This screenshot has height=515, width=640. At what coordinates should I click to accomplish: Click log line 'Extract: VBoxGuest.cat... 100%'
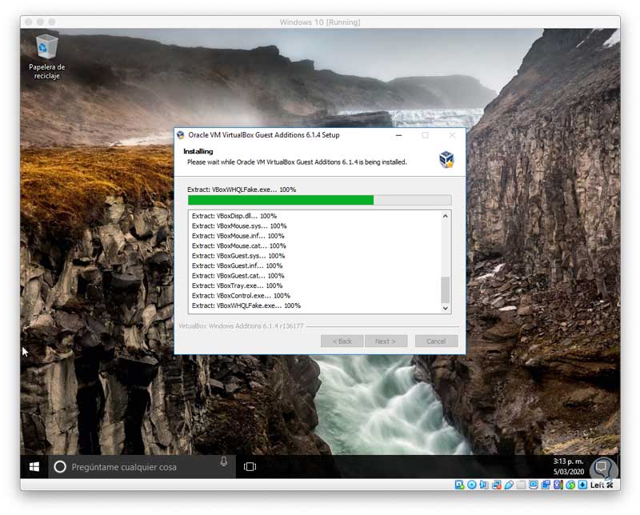point(238,276)
